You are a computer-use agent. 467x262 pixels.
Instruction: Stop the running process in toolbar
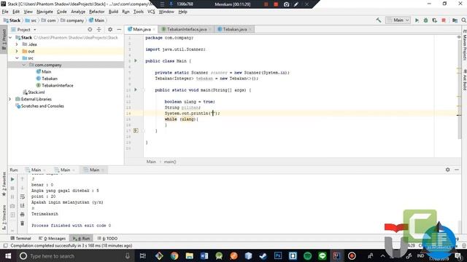[x=444, y=20]
